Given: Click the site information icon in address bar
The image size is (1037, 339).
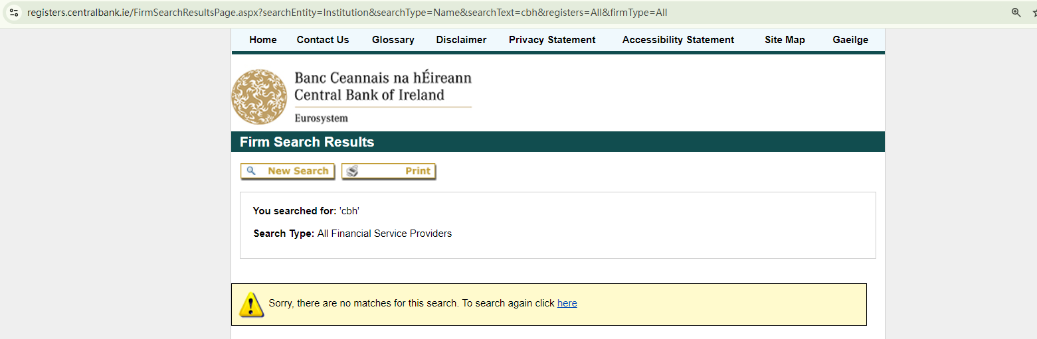Looking at the screenshot, I should click(14, 13).
